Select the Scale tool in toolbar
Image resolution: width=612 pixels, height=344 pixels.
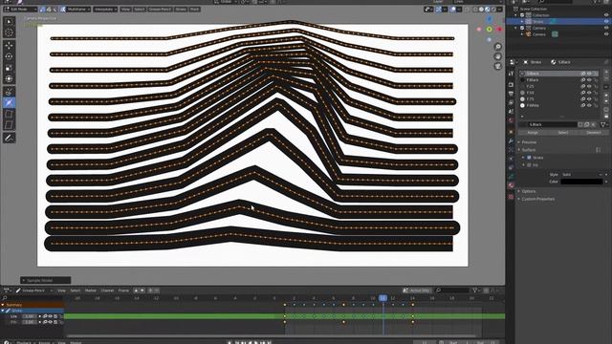coord(9,68)
